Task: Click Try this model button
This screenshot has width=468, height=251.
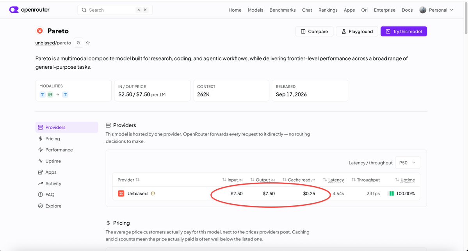Action: 404,31
